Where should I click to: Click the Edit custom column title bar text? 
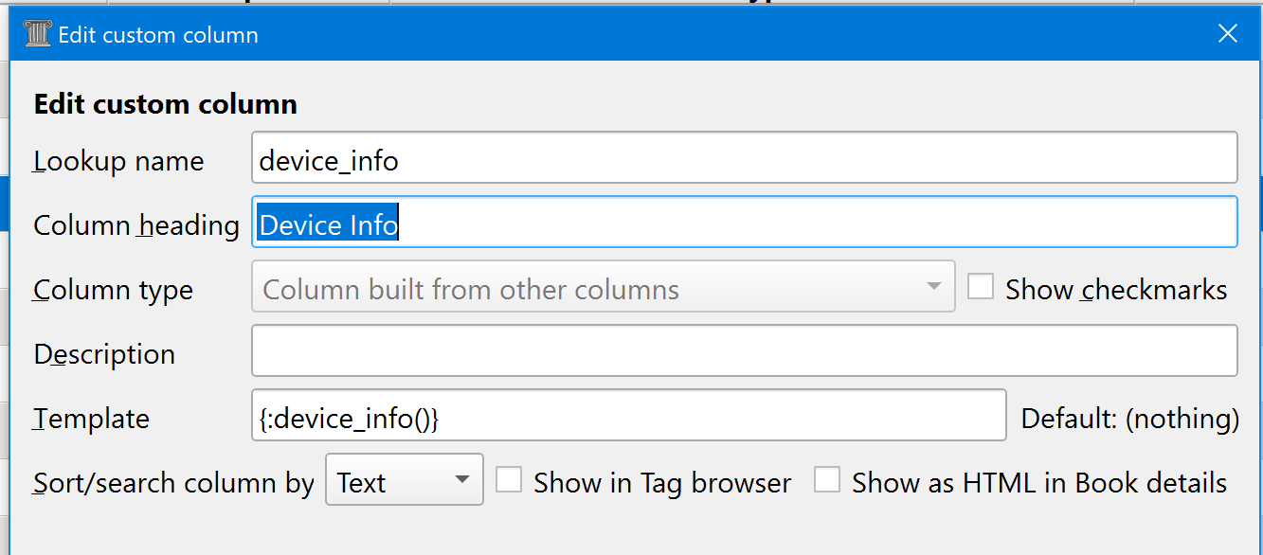tap(158, 35)
